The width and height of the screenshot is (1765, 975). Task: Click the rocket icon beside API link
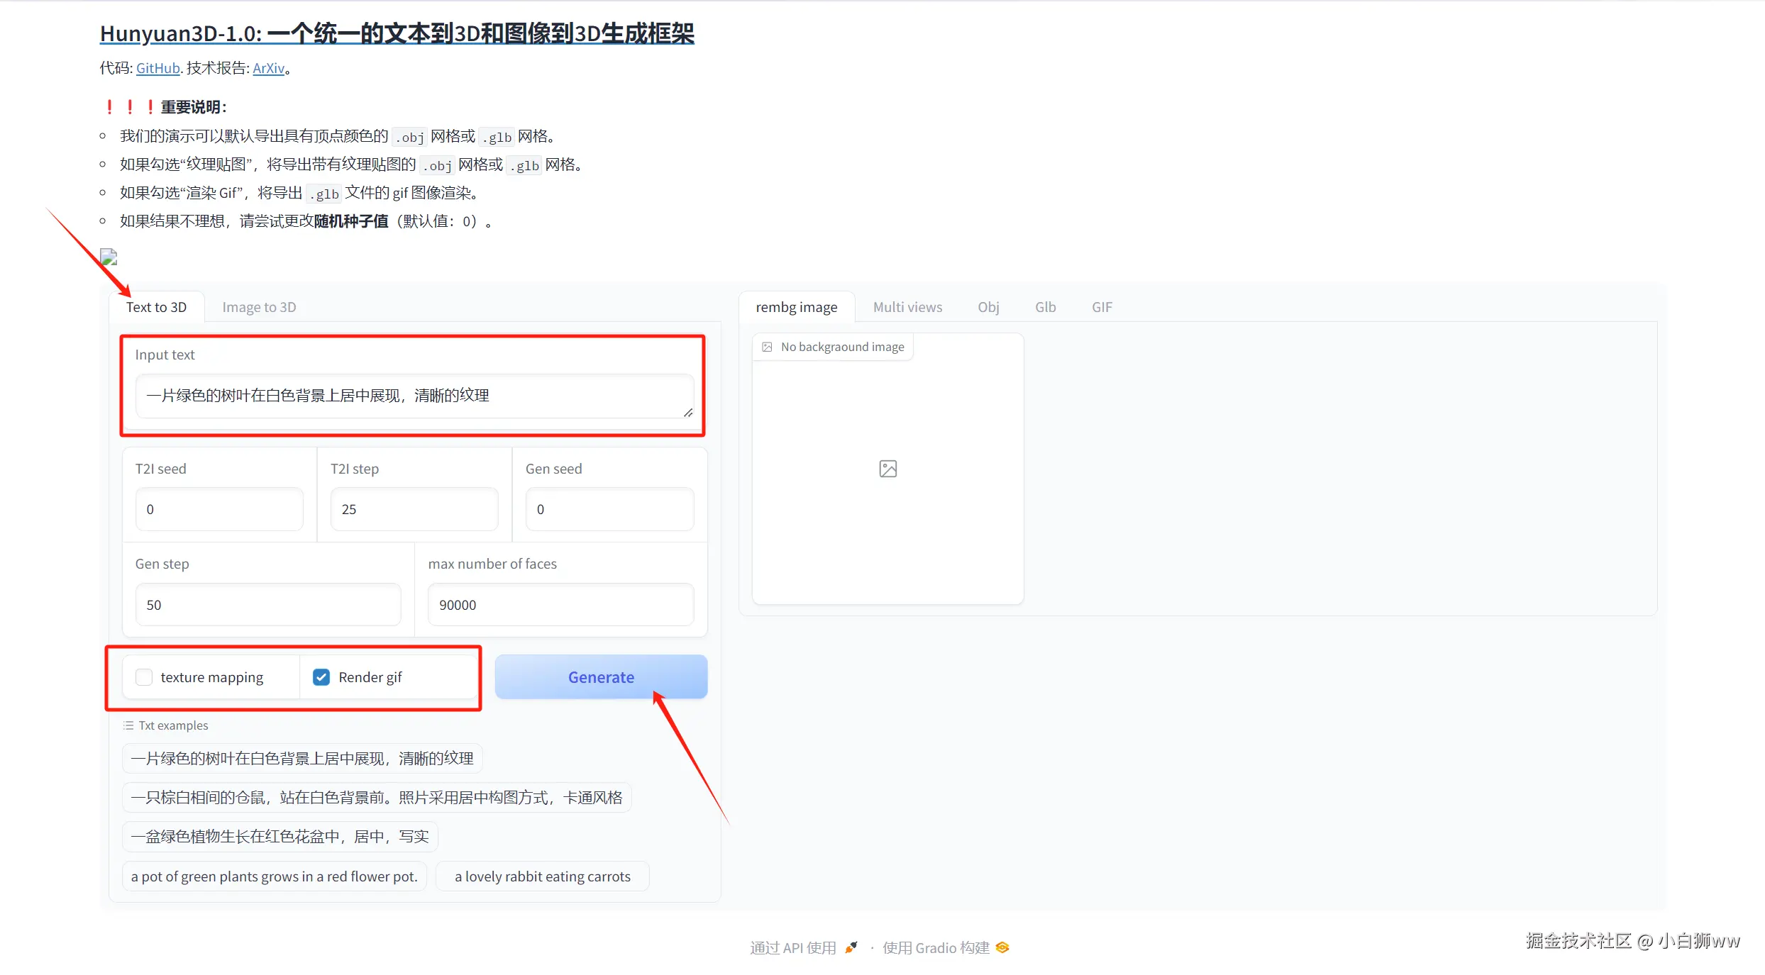pyautogui.click(x=851, y=947)
